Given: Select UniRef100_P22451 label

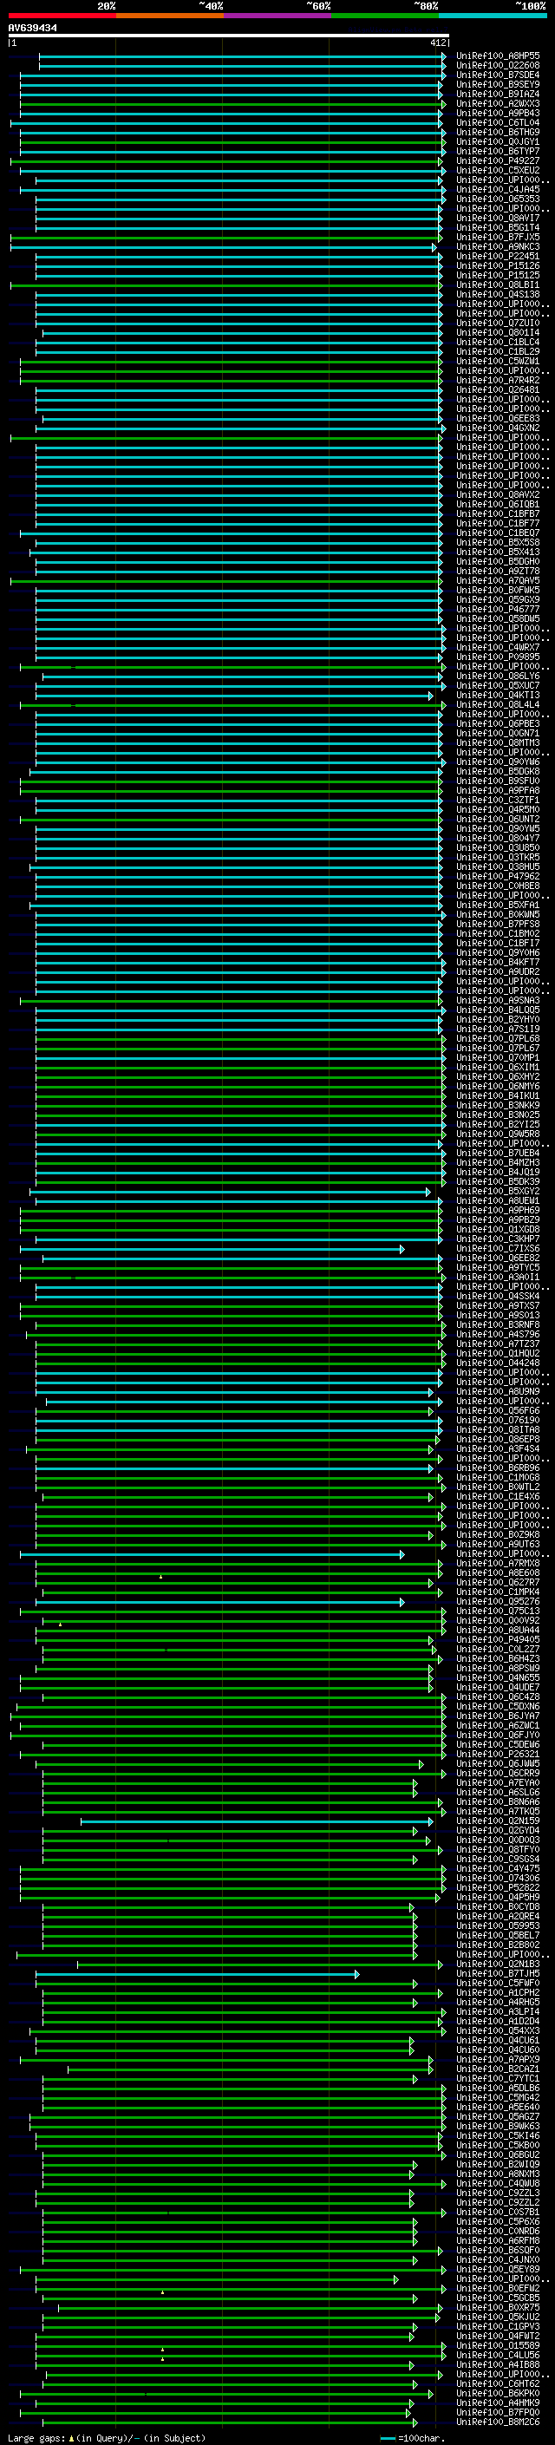Looking at the screenshot, I should pyautogui.click(x=498, y=256).
